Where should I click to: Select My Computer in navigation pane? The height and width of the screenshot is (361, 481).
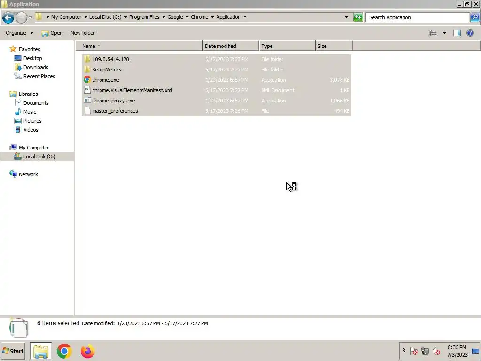coord(34,148)
